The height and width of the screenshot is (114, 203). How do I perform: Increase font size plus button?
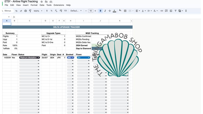95,11
